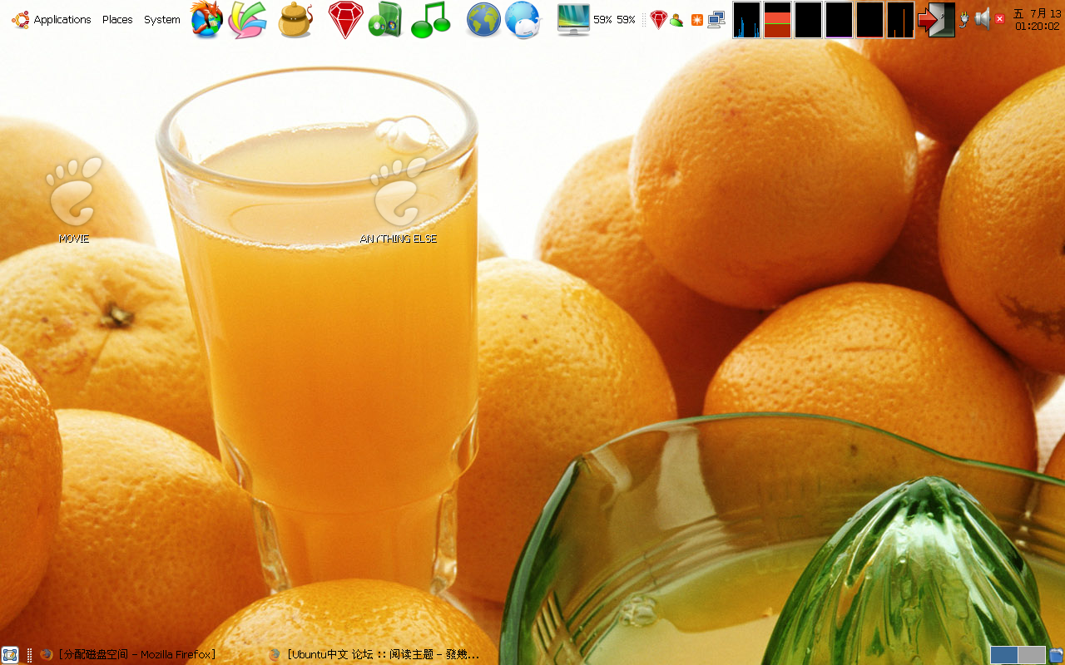Open the honey pot launcher icon

[x=295, y=20]
